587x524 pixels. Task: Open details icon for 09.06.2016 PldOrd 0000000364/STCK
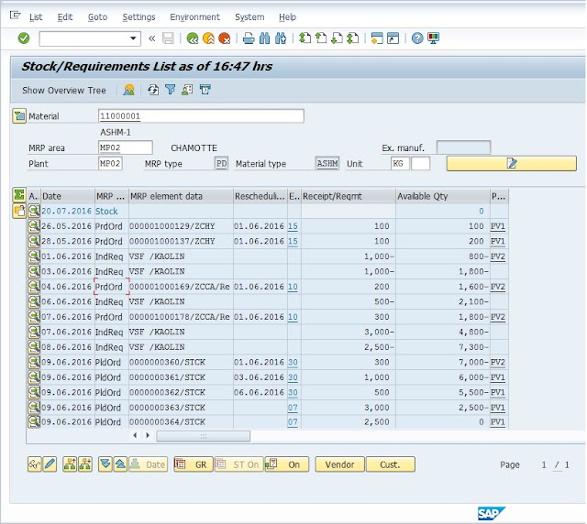[x=34, y=422]
